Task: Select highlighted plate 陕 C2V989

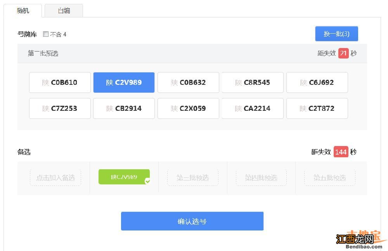Action: click(x=124, y=83)
